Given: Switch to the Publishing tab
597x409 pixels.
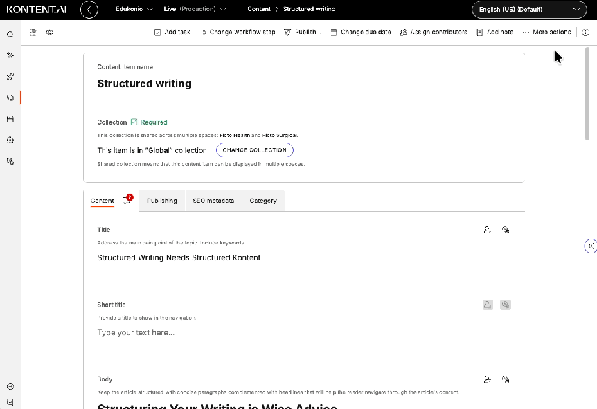Looking at the screenshot, I should click(162, 201).
